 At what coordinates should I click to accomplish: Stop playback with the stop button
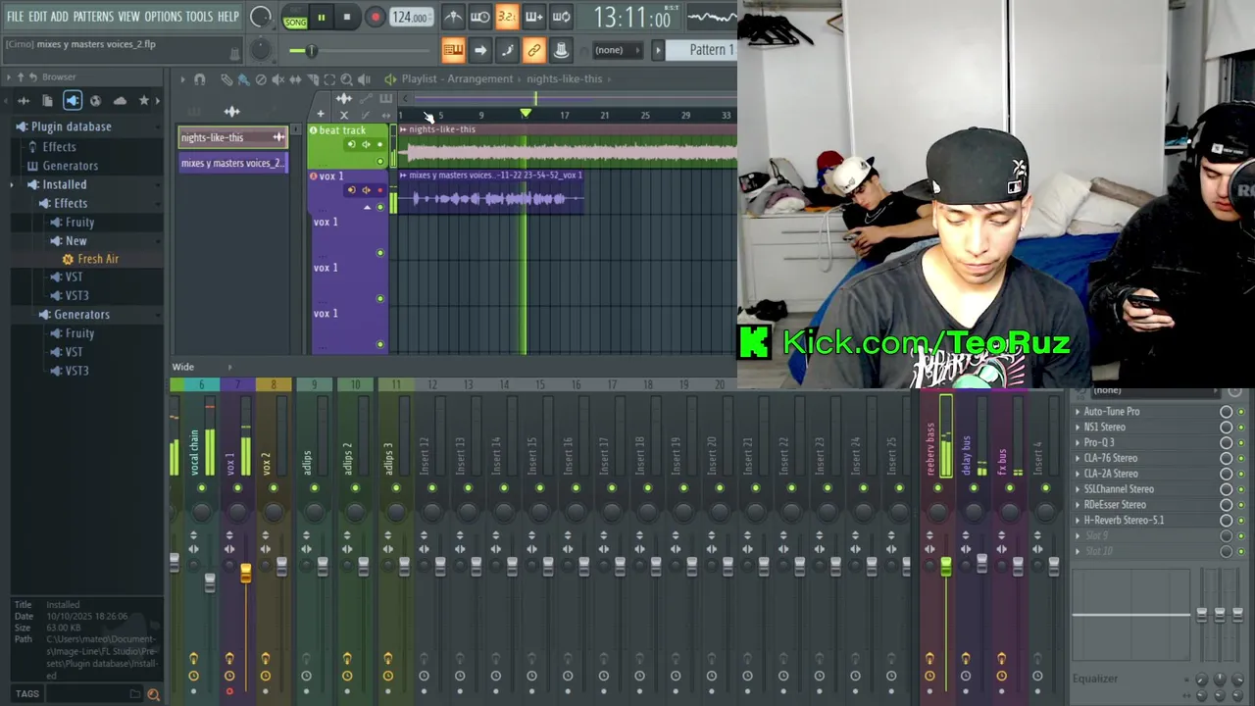click(347, 17)
